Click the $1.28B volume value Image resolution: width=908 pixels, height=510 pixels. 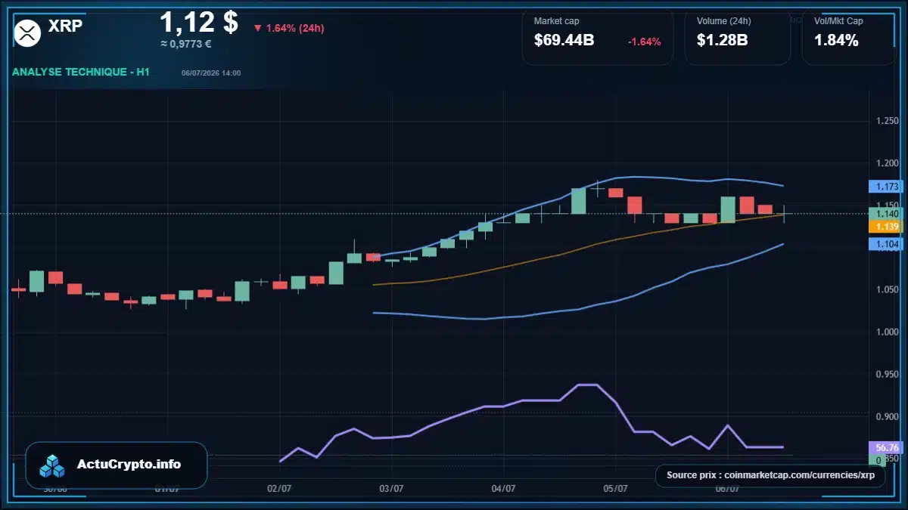[x=722, y=41]
